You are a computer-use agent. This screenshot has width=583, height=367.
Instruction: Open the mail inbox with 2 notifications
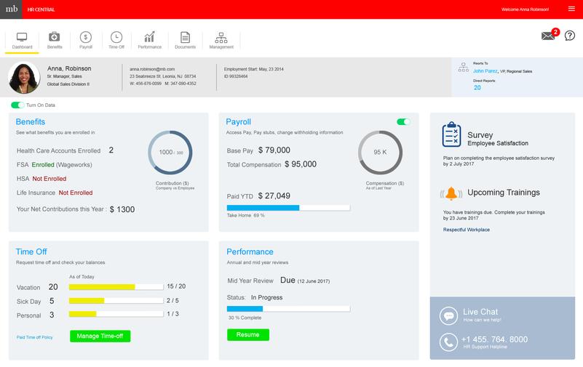pyautogui.click(x=548, y=36)
